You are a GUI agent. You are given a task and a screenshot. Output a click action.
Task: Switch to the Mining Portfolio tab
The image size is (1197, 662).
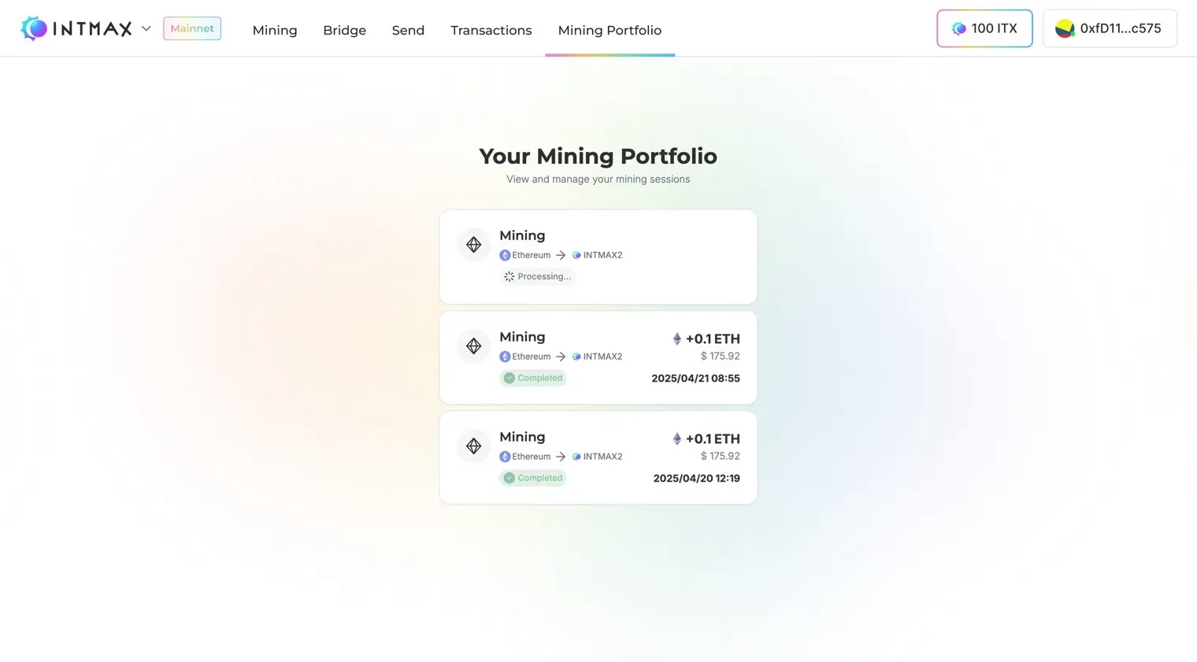tap(610, 30)
